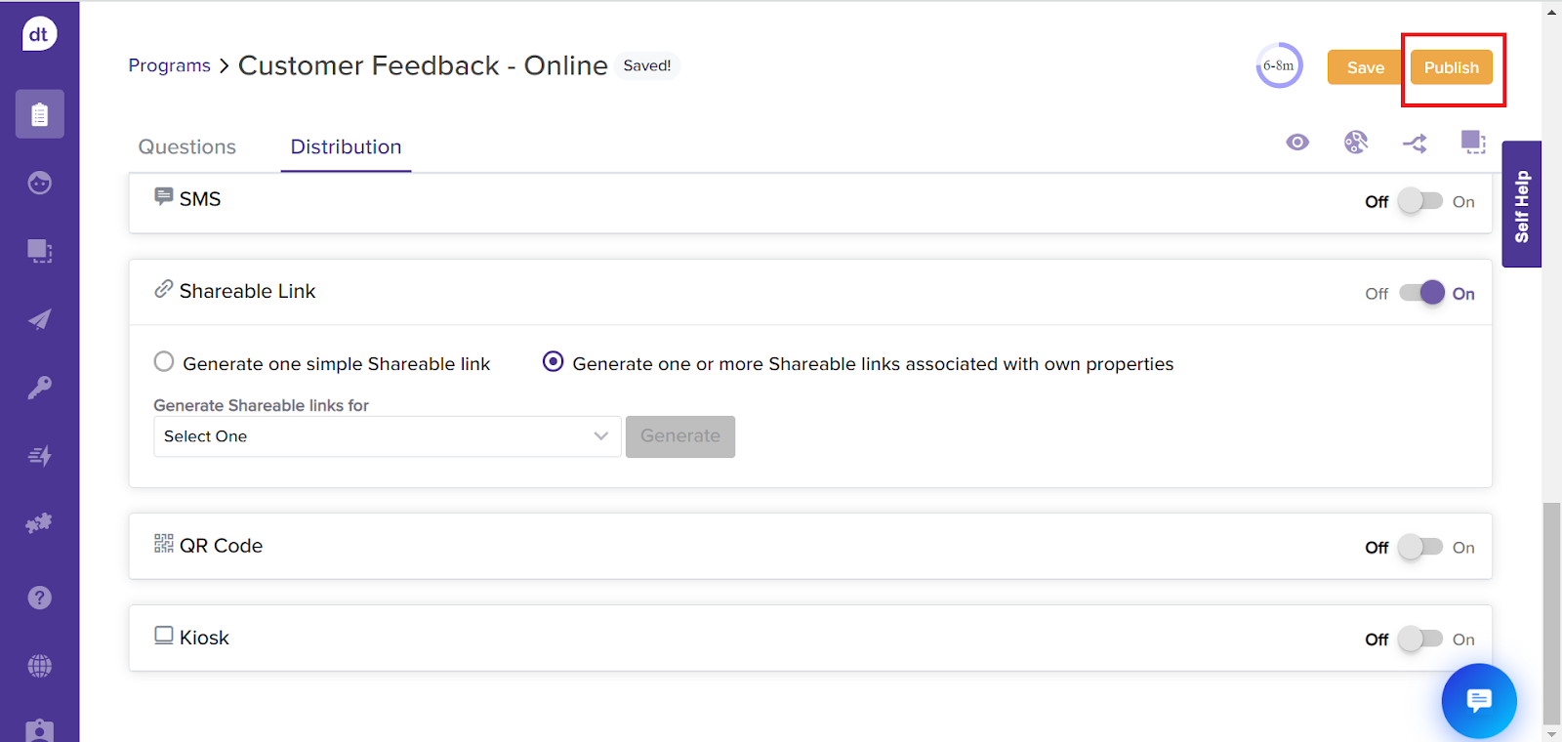
Task: Open the key icon in sidebar
Action: pos(39,388)
